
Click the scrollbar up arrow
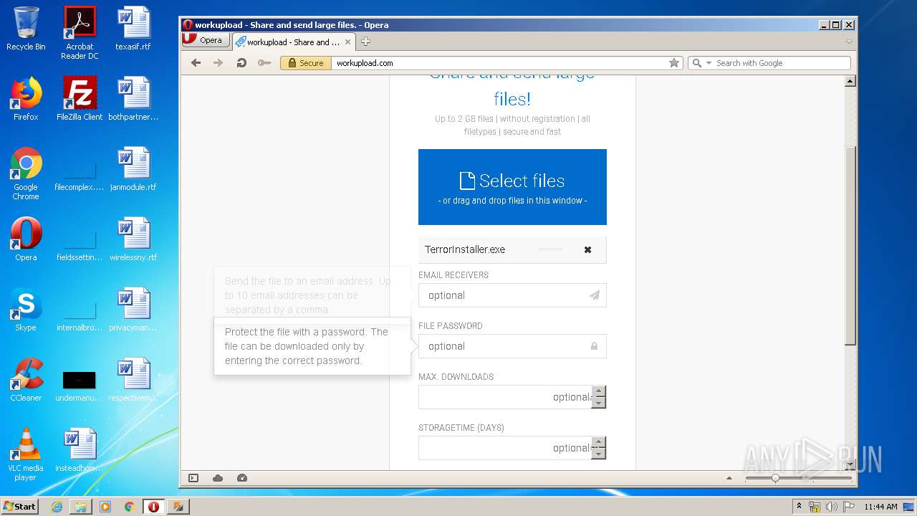coord(850,81)
